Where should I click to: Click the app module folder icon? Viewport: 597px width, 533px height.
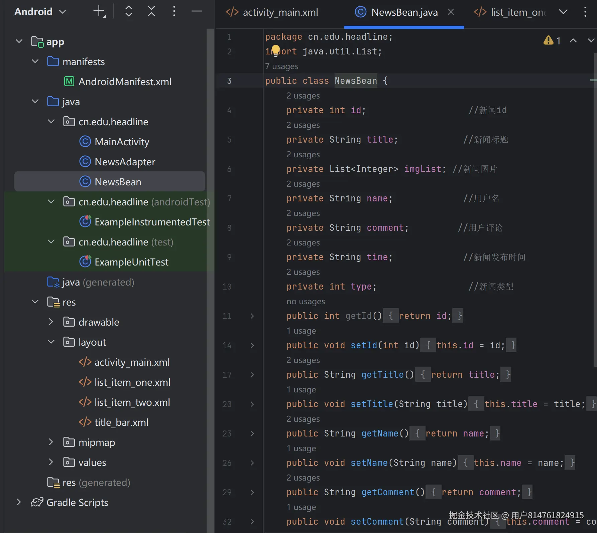click(x=37, y=42)
